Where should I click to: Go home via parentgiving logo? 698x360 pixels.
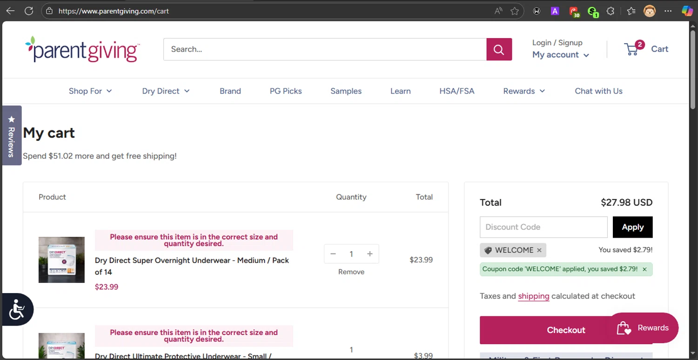point(82,49)
